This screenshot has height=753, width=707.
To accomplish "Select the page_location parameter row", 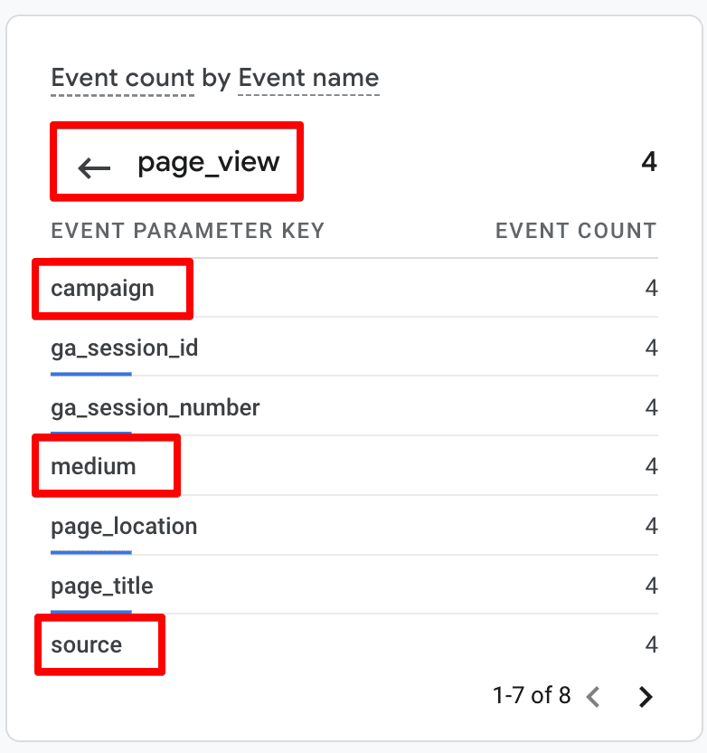I will pos(124,526).
